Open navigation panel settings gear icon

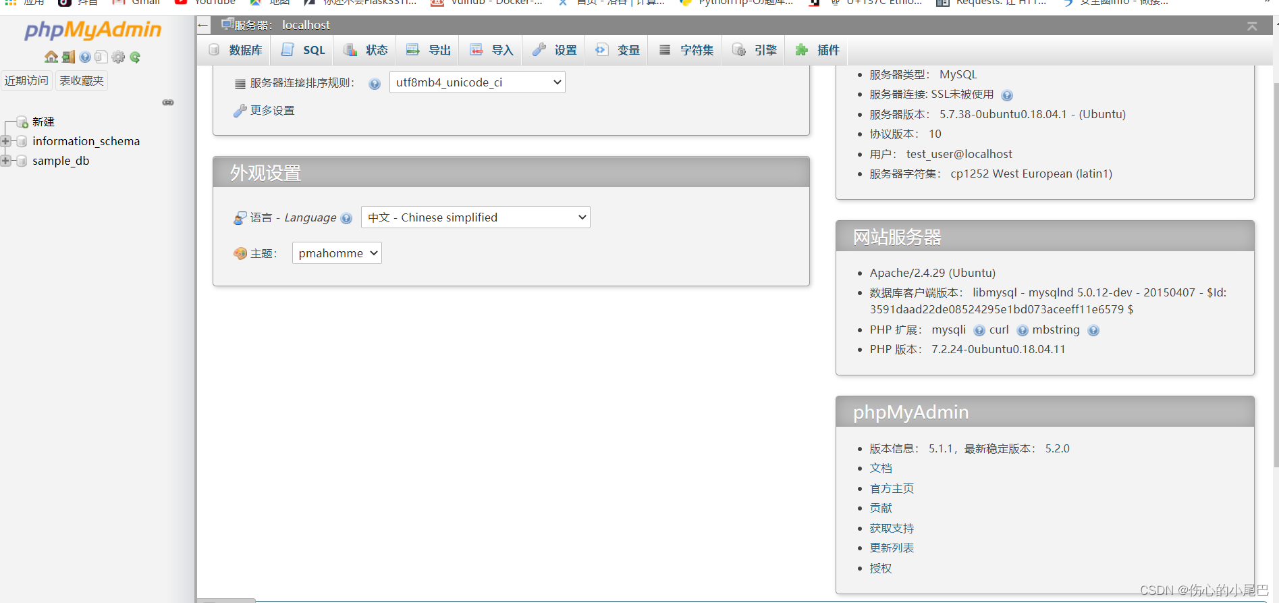[x=118, y=57]
